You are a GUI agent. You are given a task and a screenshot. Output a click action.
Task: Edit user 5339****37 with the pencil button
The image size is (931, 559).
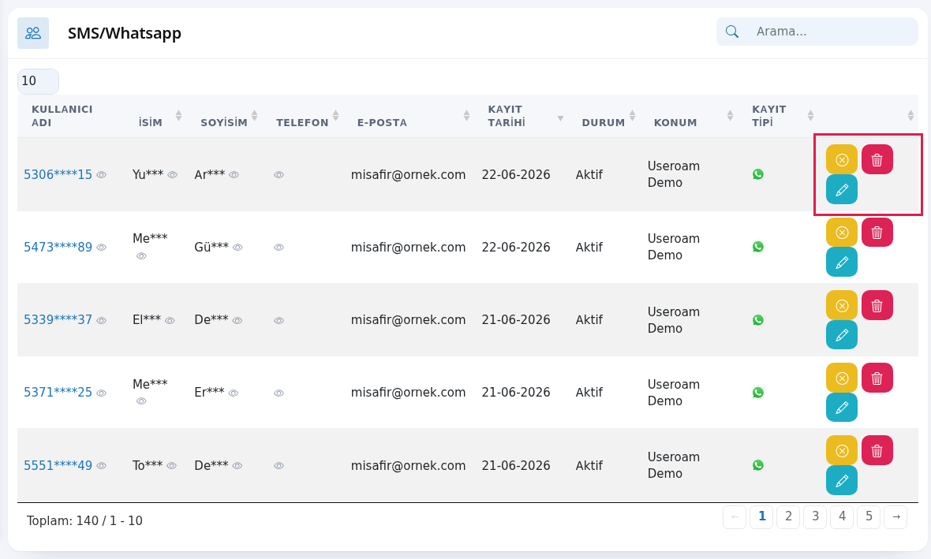[841, 335]
